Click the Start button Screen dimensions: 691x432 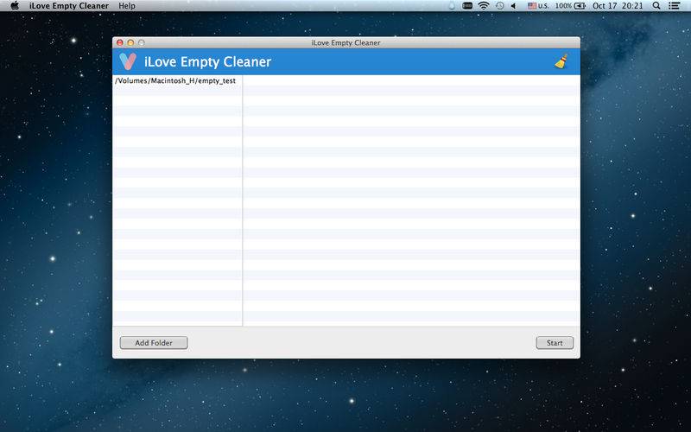(x=555, y=342)
